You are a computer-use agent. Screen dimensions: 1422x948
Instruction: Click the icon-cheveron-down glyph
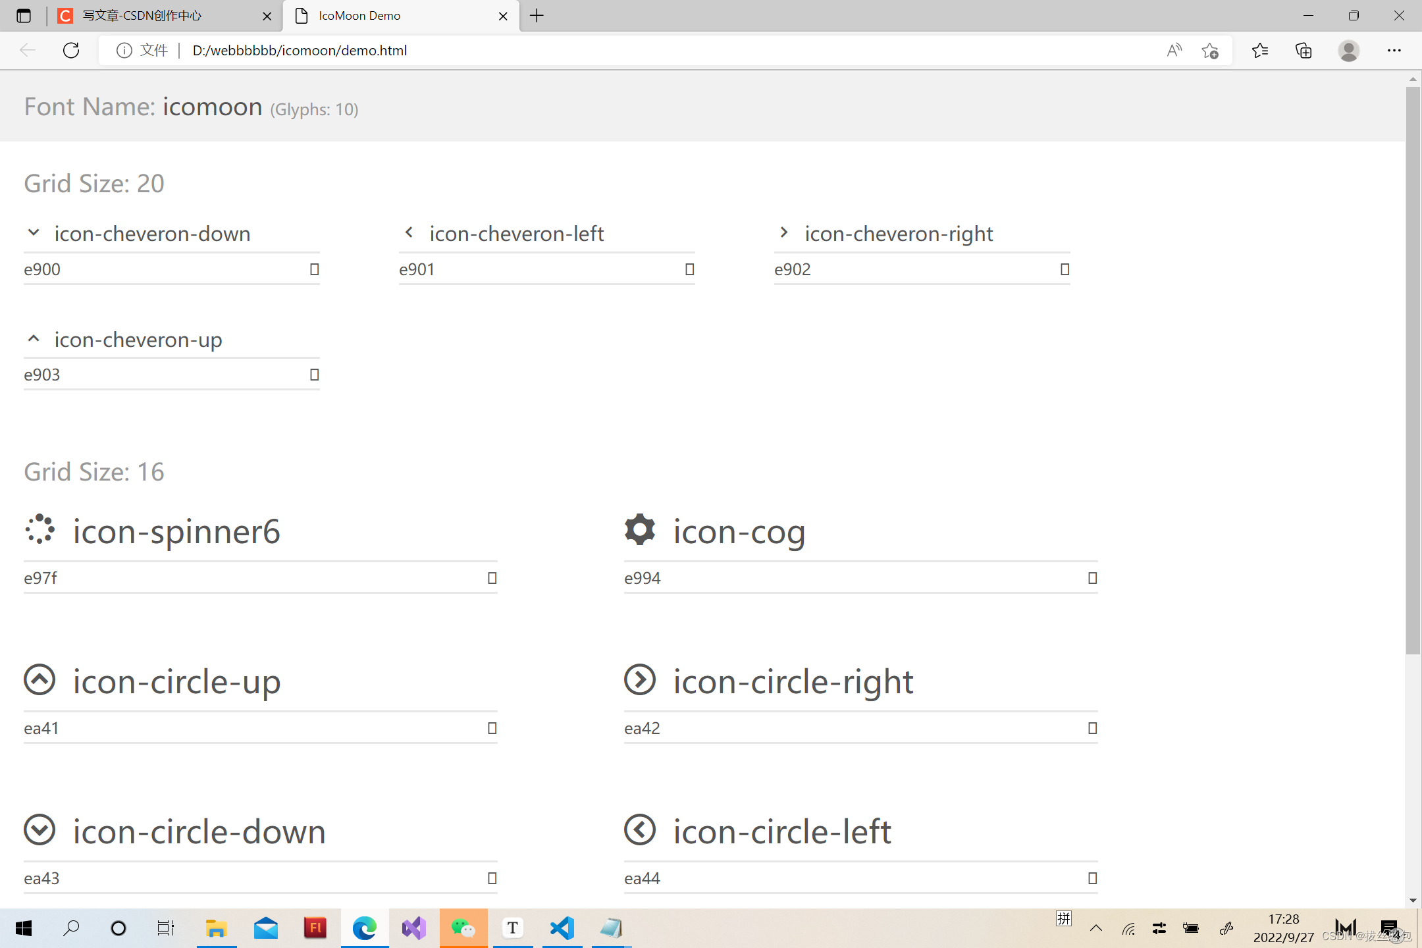[34, 232]
